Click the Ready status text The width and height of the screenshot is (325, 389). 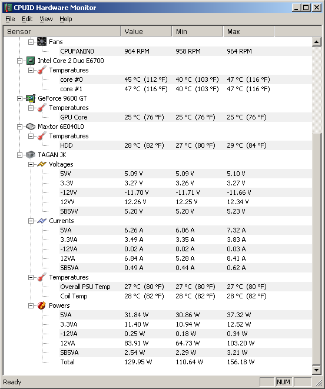tap(12, 382)
